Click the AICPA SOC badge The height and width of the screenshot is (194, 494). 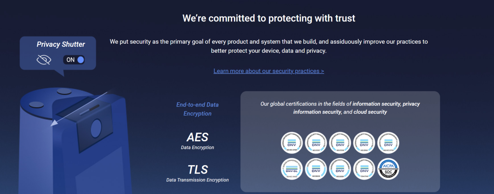tap(388, 169)
